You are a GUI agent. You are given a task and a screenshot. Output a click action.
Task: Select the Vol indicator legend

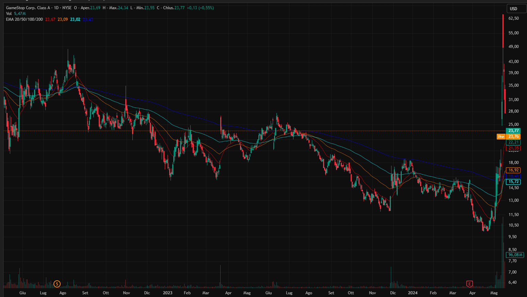coord(9,14)
